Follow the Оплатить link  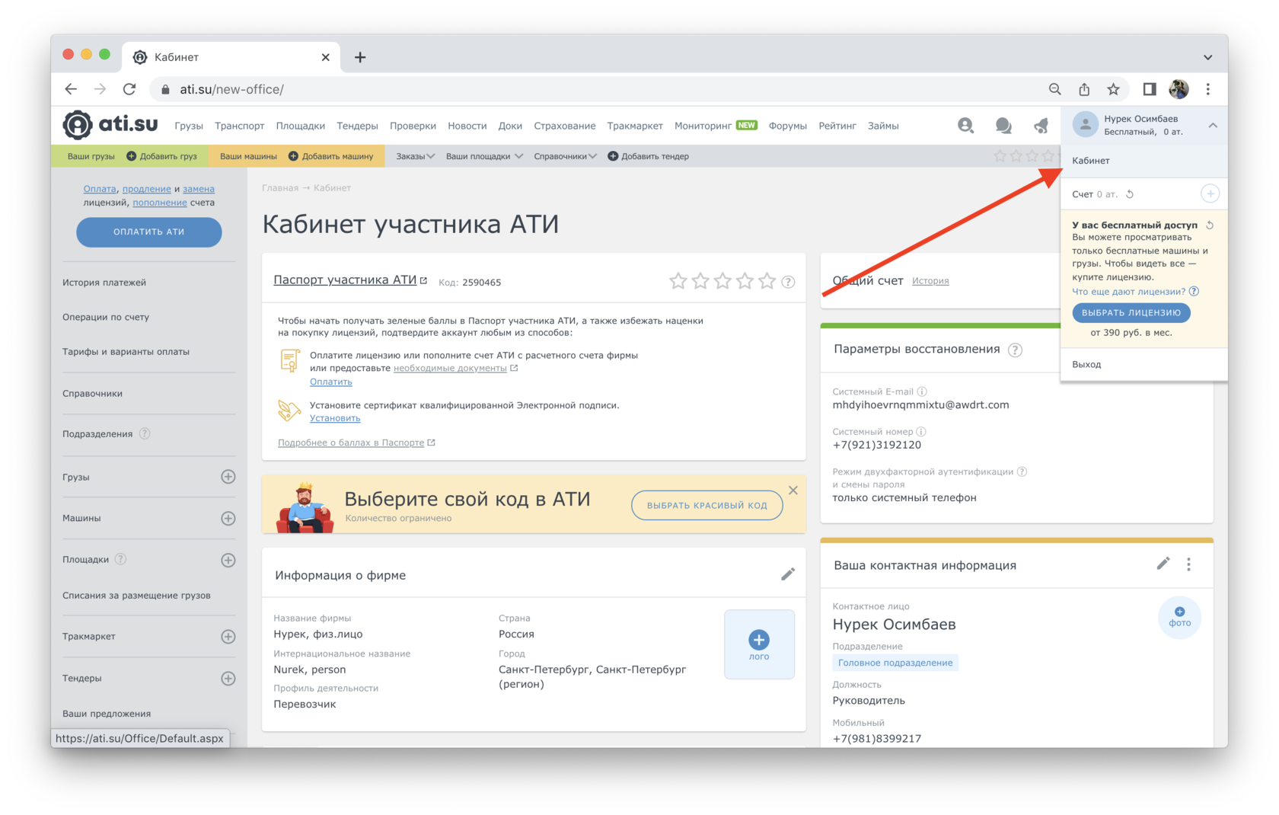click(330, 382)
